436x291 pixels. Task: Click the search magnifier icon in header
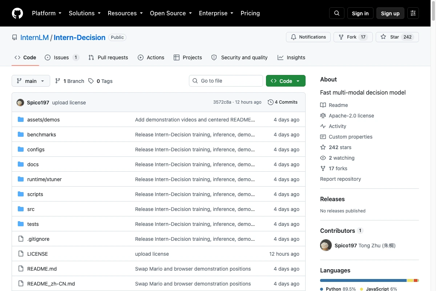[x=337, y=13]
